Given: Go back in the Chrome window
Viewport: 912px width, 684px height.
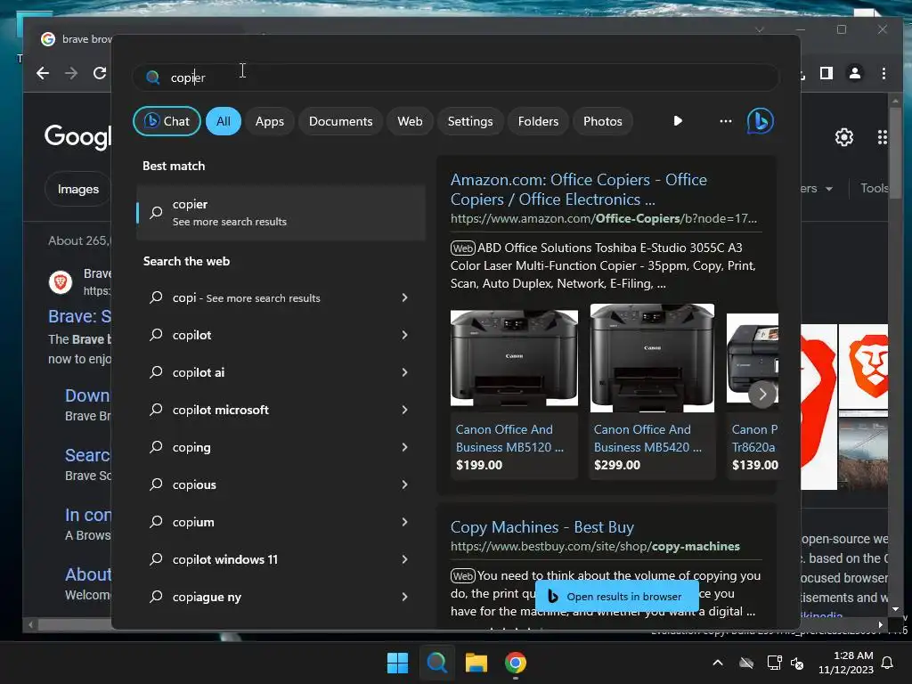Looking at the screenshot, I should 43,73.
